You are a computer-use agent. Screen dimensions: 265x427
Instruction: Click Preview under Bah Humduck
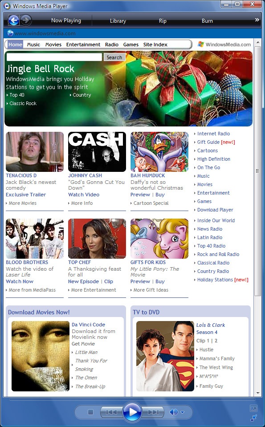click(140, 195)
